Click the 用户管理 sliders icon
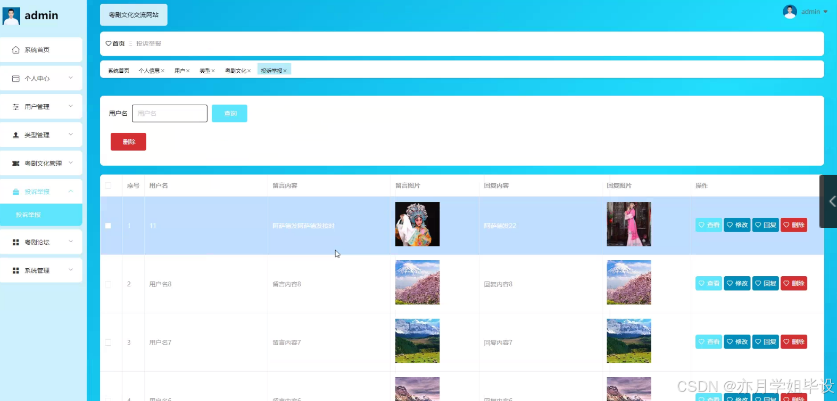Screen dimensions: 837x401 coord(16,107)
